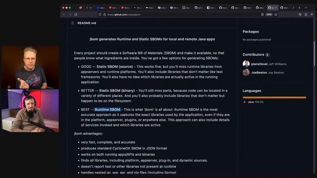
Task: Close the active GitHub tab
Action: pyautogui.click(x=276, y=8)
